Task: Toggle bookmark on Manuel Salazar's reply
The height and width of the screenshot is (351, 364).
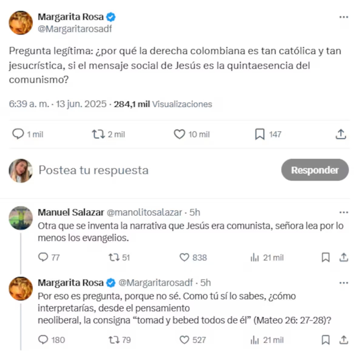Action: click(x=326, y=257)
